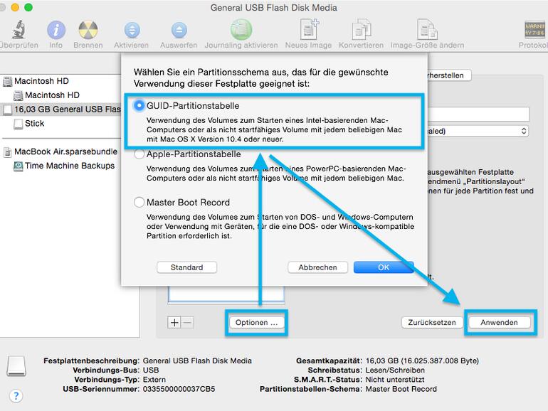Open the Info toolbar icon

coord(56,30)
